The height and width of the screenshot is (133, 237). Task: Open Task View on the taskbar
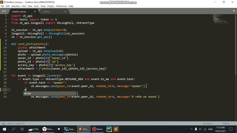pos(22,129)
